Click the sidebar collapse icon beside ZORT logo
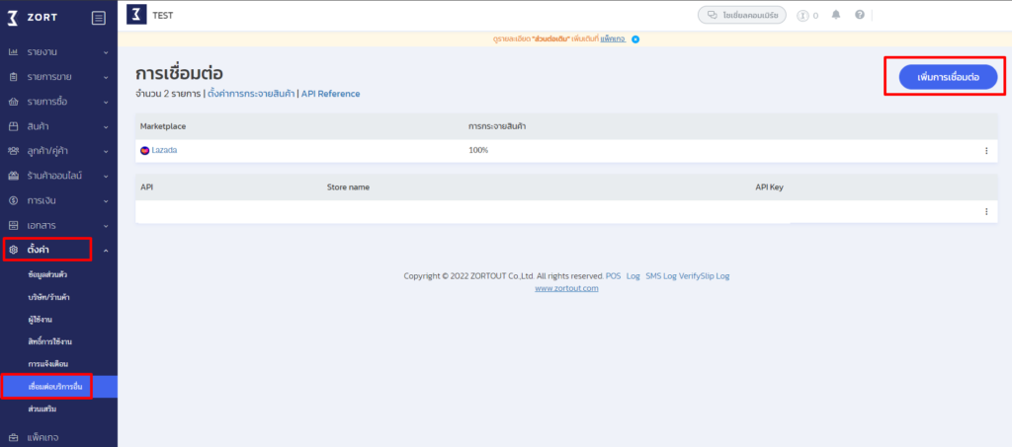 pyautogui.click(x=98, y=17)
